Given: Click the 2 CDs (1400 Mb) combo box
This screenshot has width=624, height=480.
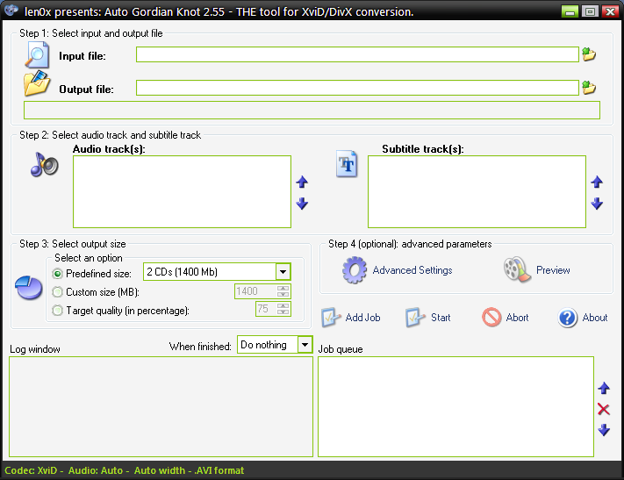Looking at the screenshot, I should tap(217, 272).
